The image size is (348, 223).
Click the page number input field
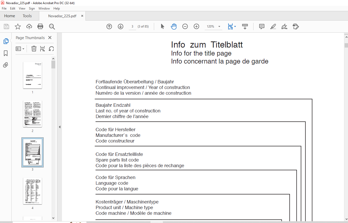[x=132, y=26]
